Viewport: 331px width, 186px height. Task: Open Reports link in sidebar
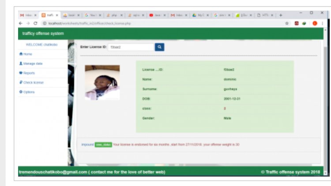coord(29,73)
